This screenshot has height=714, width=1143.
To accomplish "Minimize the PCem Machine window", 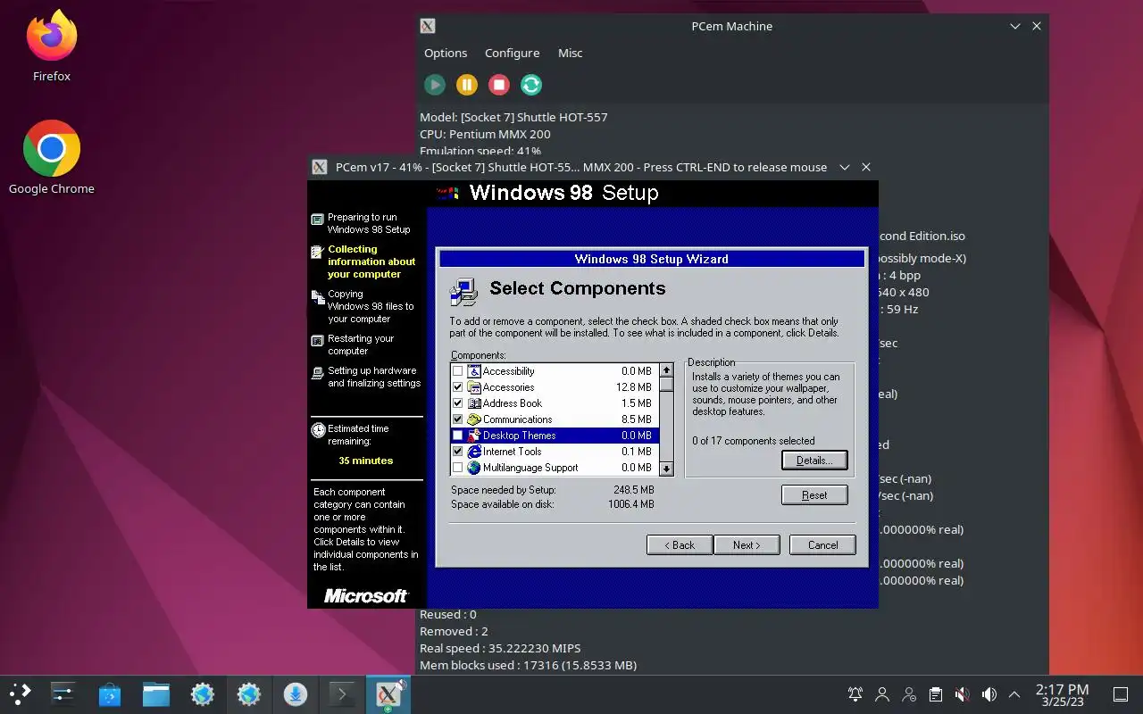I will (x=1015, y=26).
